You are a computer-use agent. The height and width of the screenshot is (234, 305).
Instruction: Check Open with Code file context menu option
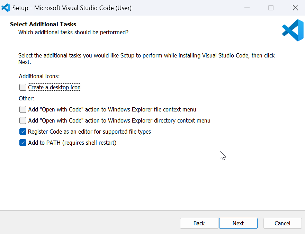(23, 109)
